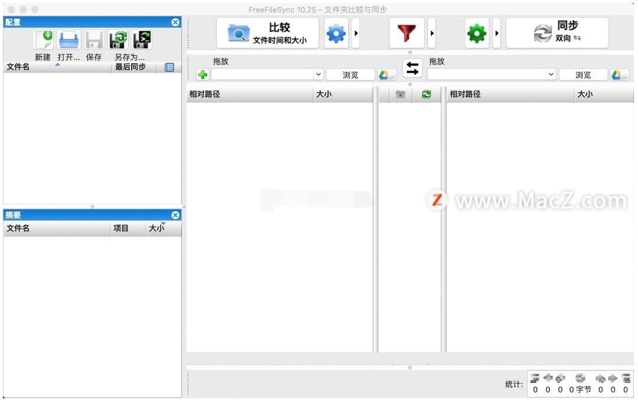Expand left folder path history dropdown
The width and height of the screenshot is (638, 400).
pyautogui.click(x=319, y=74)
